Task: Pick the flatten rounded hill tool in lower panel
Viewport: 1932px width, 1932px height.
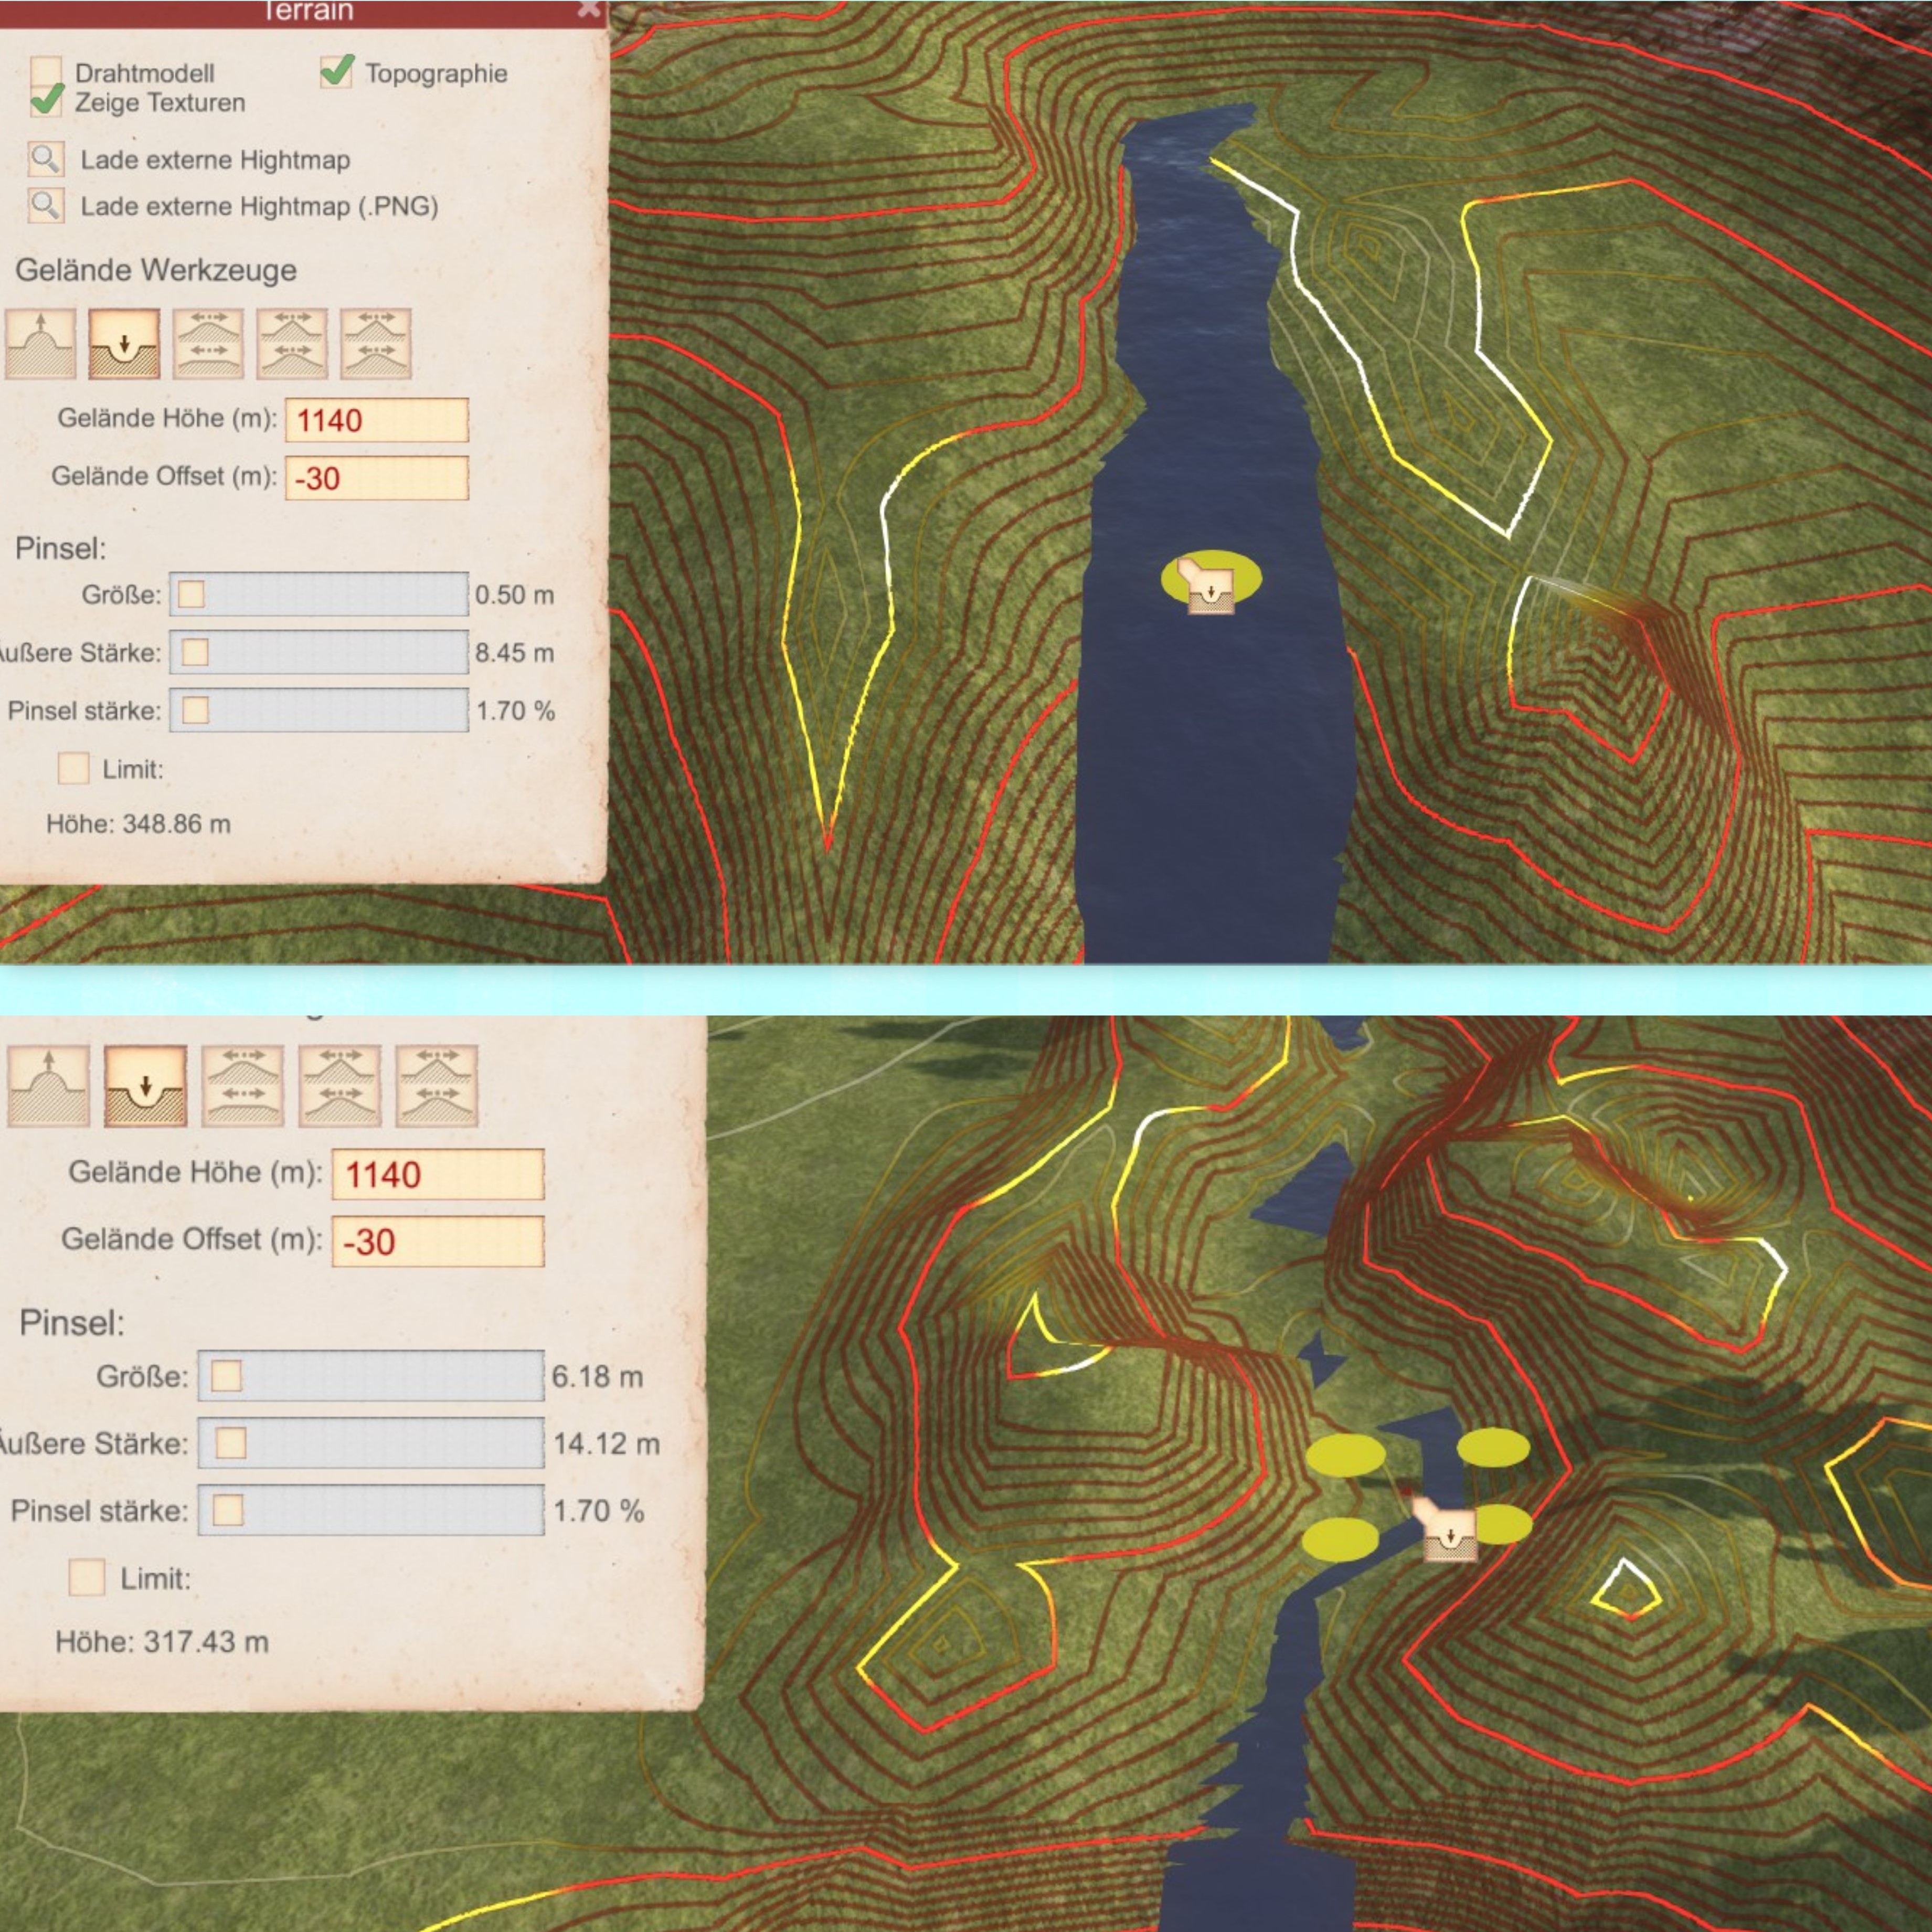Action: (x=242, y=1086)
